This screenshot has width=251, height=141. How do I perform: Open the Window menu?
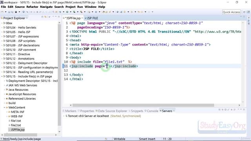(x=91, y=7)
